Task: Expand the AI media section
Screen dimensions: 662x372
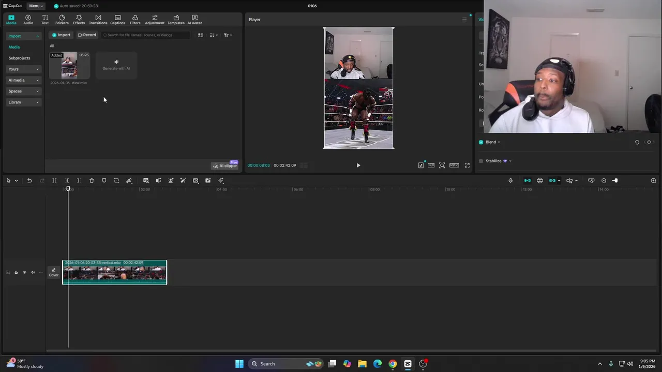Action: point(23,80)
